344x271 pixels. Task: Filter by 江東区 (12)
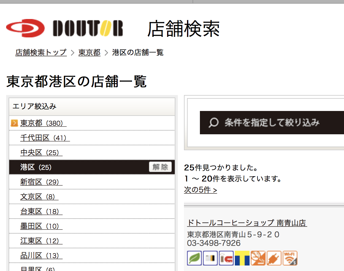[41, 241]
